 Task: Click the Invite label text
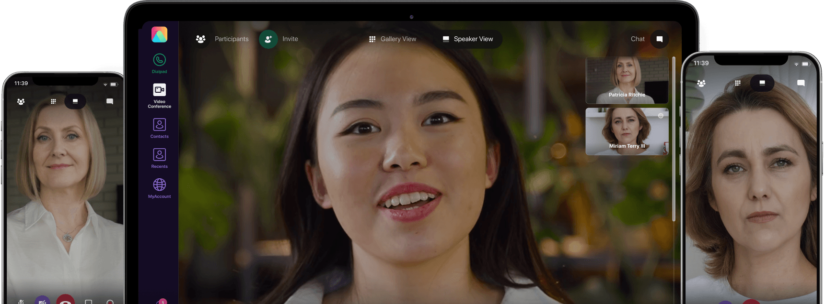pos(290,39)
